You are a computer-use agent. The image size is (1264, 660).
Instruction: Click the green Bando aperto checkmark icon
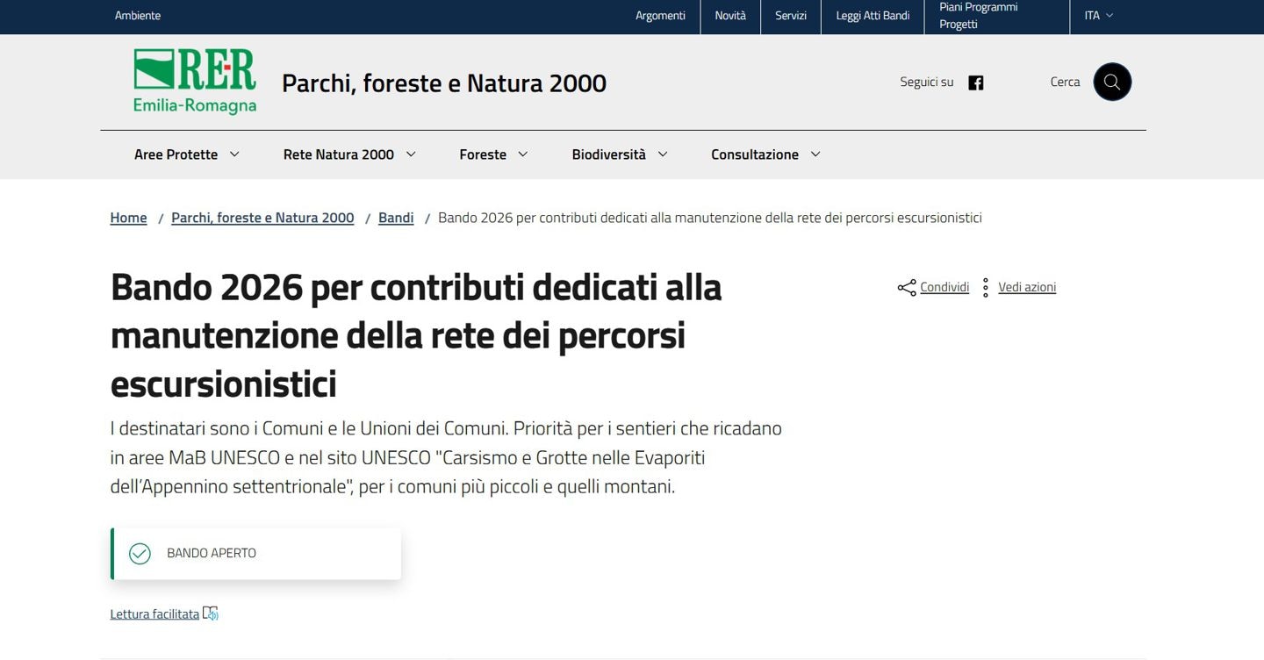coord(140,554)
